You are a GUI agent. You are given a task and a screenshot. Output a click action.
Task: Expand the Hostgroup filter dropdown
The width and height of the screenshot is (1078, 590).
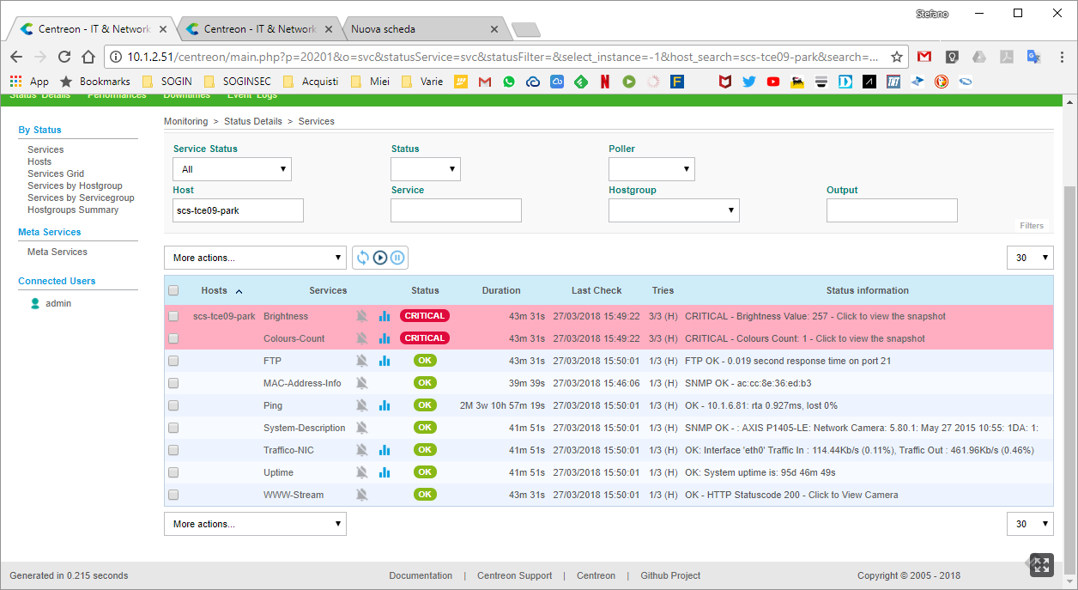click(x=674, y=210)
